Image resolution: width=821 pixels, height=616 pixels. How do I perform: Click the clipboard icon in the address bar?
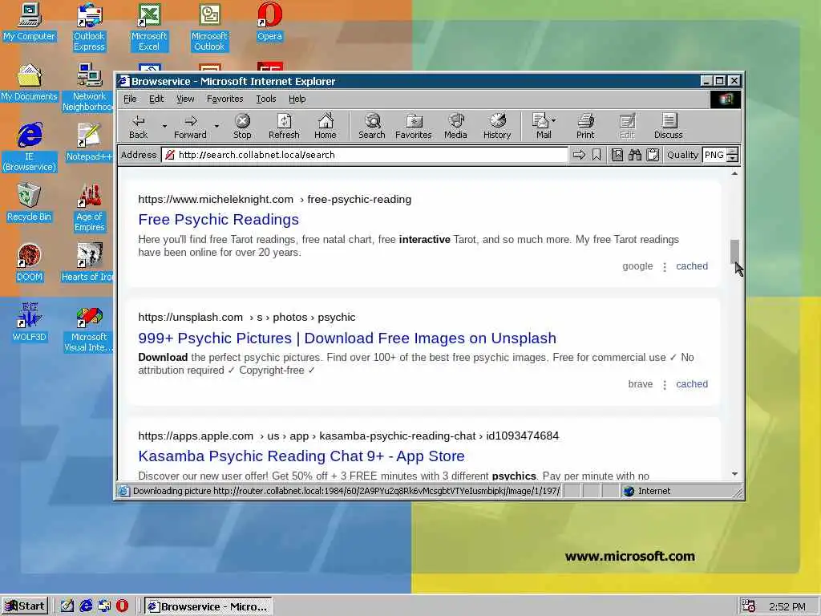[653, 155]
